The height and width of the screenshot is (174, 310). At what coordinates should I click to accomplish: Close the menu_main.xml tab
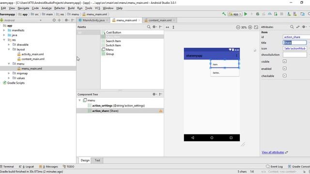(x=139, y=20)
